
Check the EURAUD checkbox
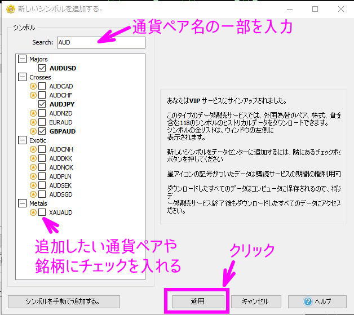42,122
